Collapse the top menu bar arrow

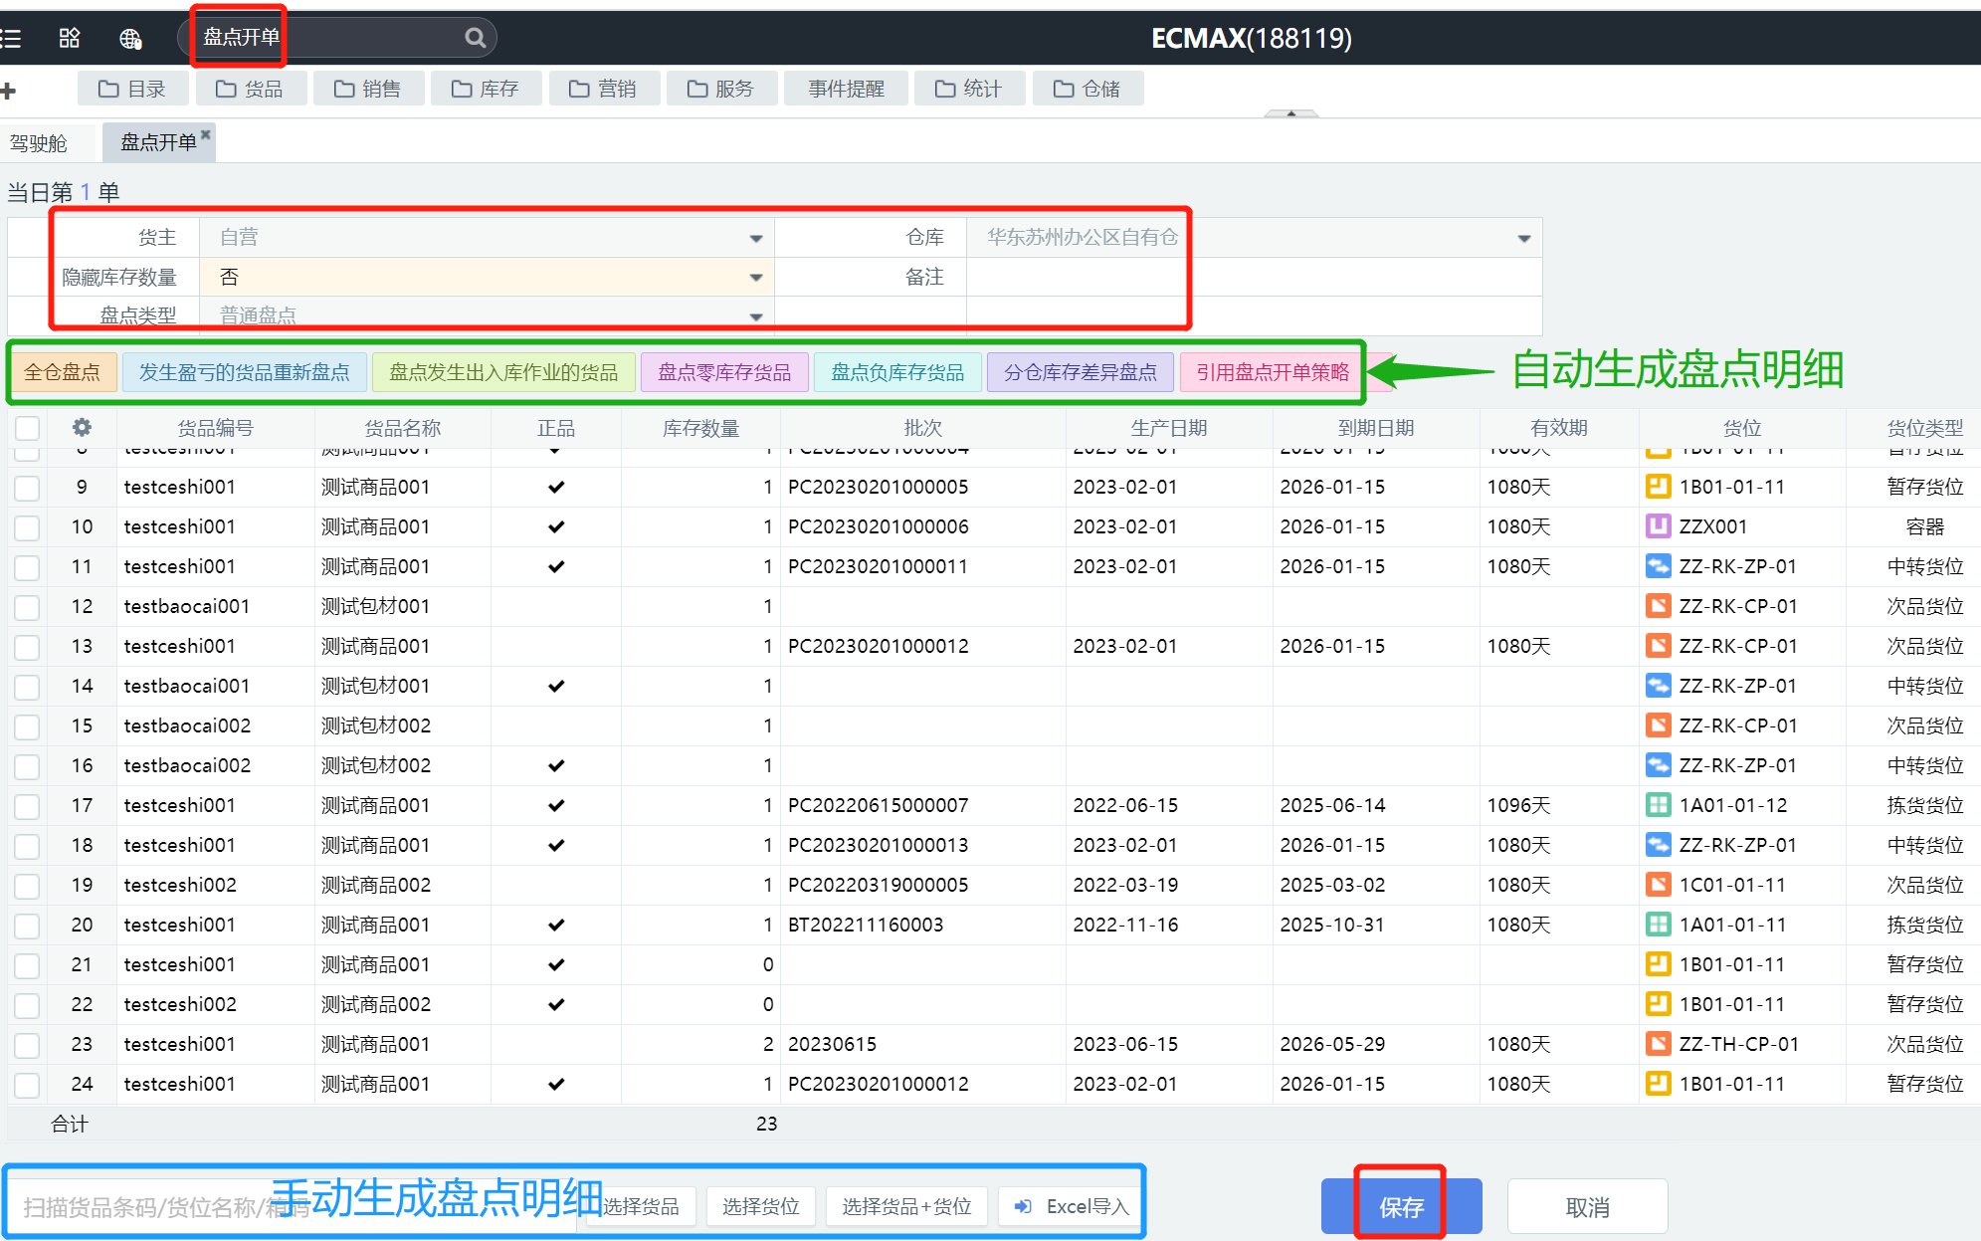pyautogui.click(x=1290, y=113)
